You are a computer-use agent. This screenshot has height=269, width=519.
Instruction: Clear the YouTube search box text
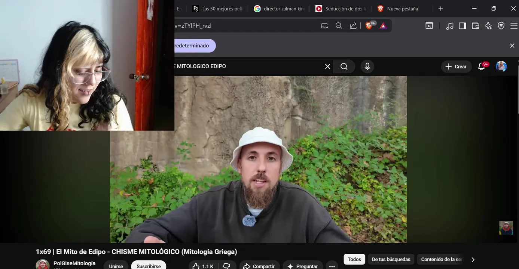[327, 67]
